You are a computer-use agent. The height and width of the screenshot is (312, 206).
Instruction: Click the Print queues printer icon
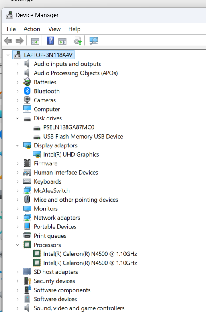27,235
